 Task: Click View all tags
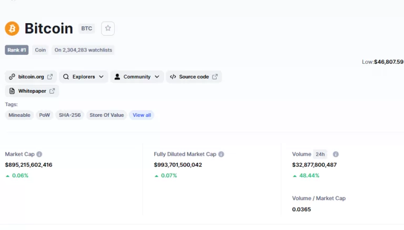click(x=142, y=115)
